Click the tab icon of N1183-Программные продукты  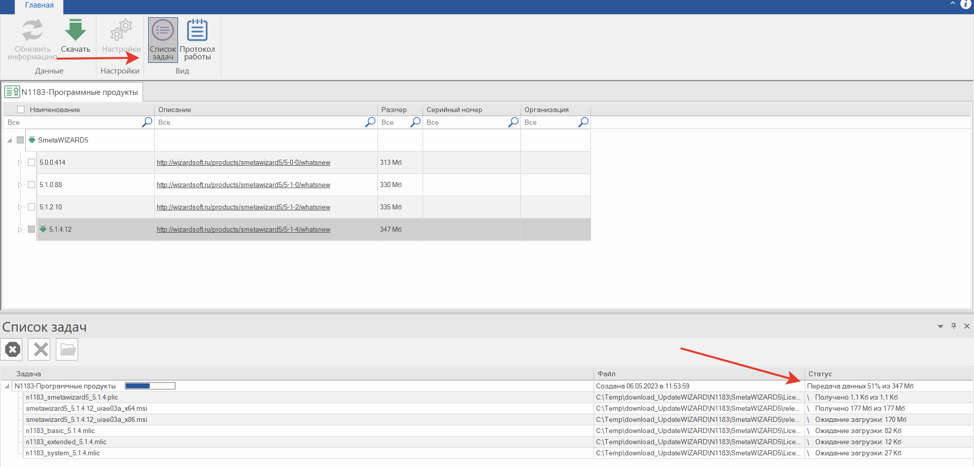(x=12, y=92)
